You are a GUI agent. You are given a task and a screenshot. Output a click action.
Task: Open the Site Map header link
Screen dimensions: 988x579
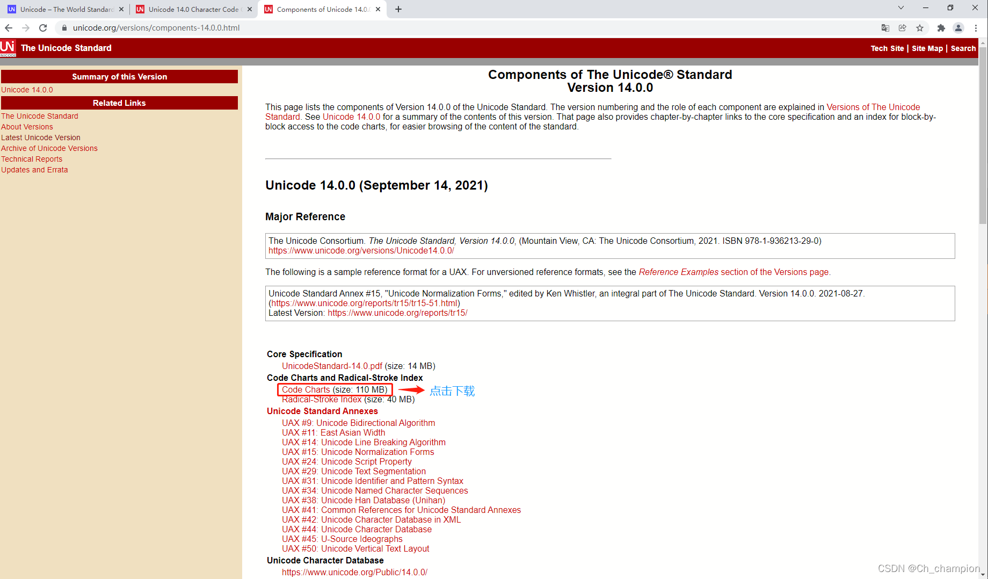(927, 48)
